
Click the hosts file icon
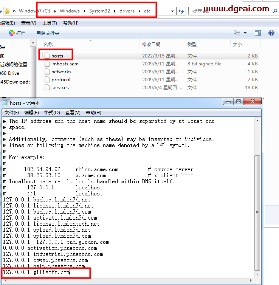point(47,56)
